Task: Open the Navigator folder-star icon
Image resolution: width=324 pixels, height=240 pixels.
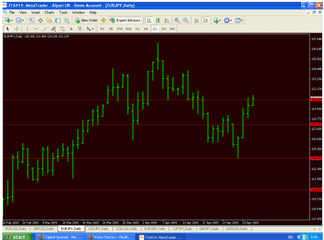Action: [x=49, y=20]
